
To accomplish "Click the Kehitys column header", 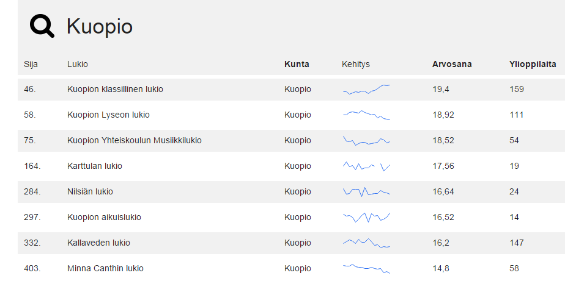I will [x=355, y=64].
